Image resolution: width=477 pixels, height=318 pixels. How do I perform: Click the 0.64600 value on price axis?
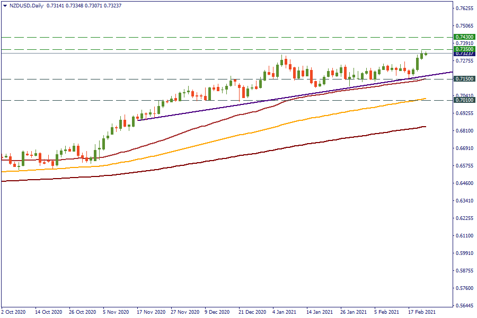(x=464, y=183)
